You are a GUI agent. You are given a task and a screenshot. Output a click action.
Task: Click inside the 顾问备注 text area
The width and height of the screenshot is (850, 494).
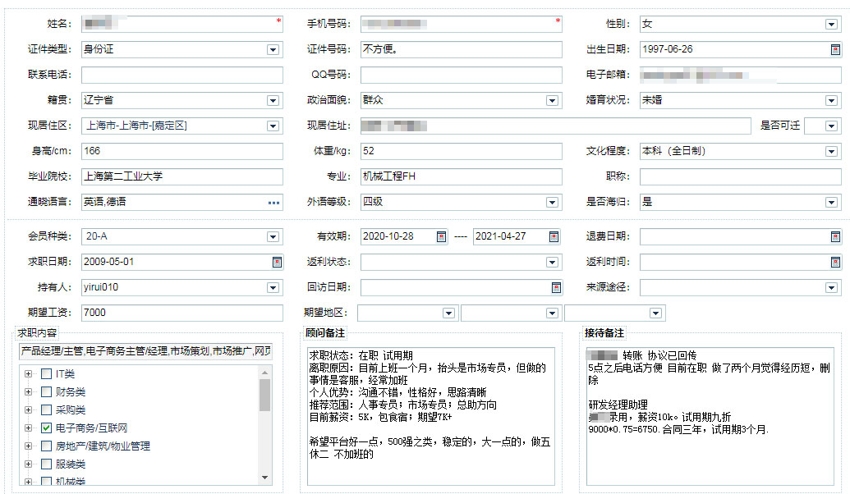point(431,416)
